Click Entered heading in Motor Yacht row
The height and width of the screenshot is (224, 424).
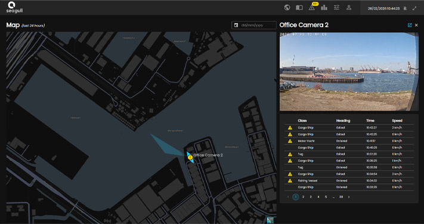point(342,141)
